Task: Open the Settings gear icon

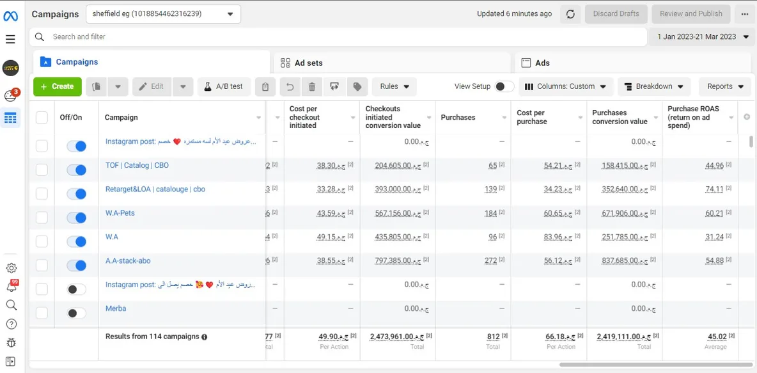Action: [x=12, y=268]
